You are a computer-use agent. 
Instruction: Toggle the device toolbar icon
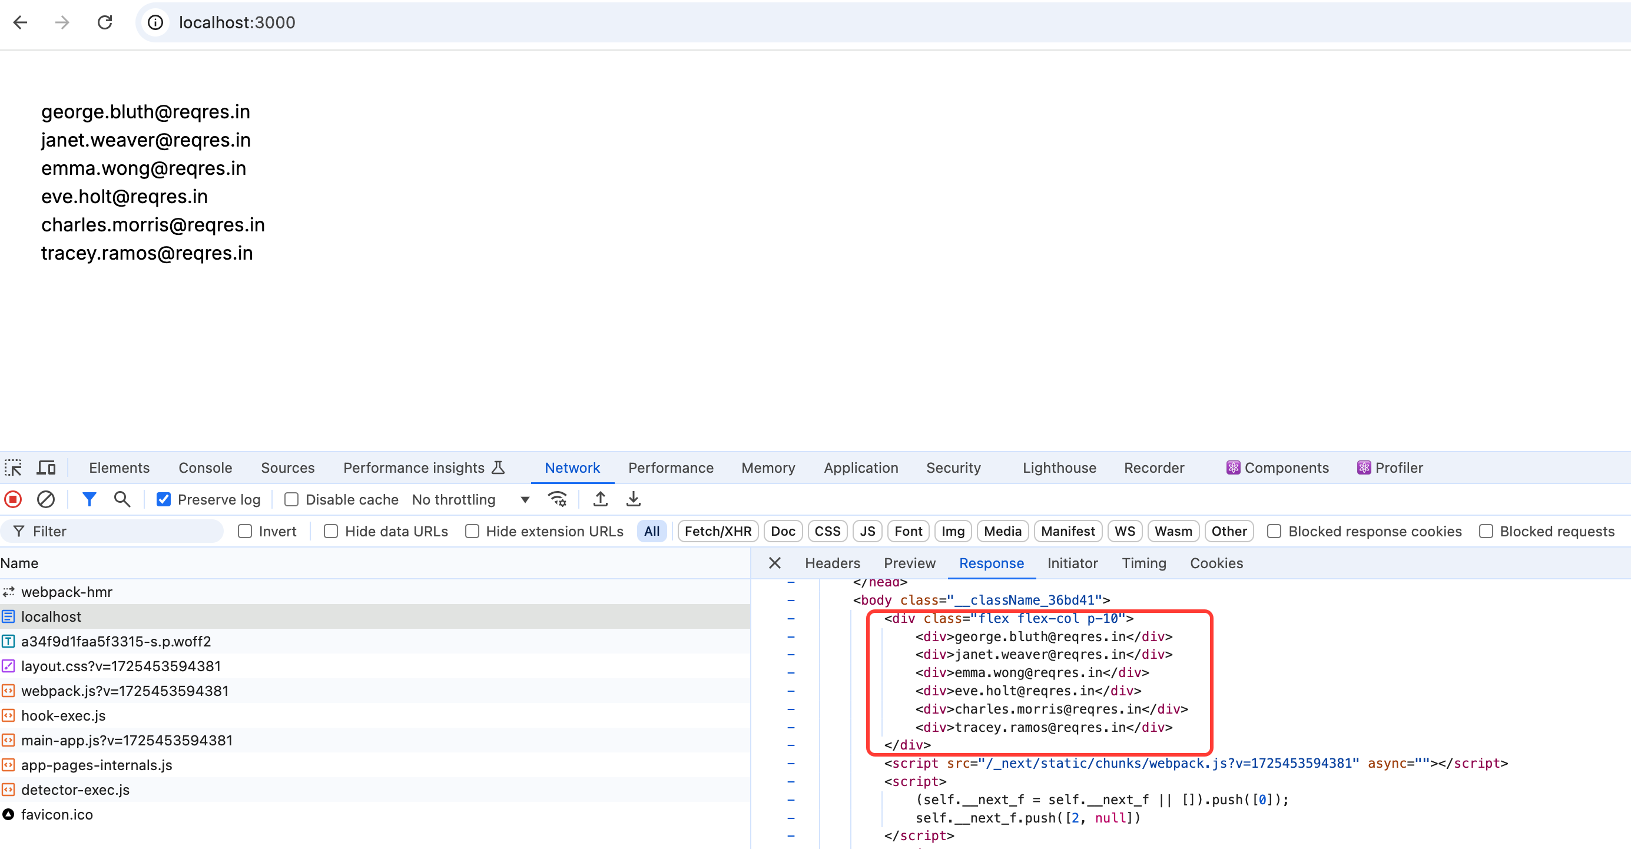click(x=46, y=468)
